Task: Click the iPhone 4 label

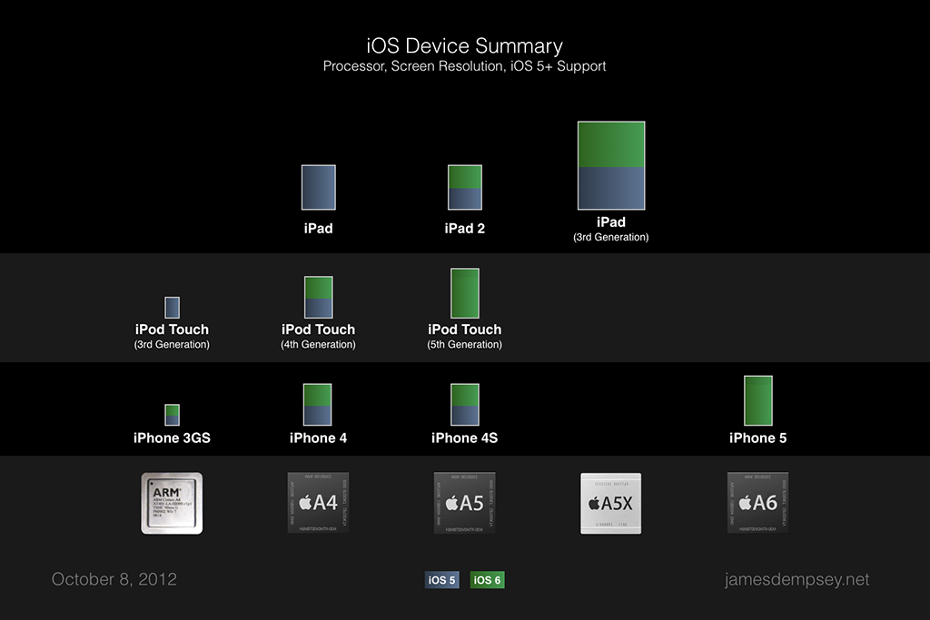Action: (319, 438)
